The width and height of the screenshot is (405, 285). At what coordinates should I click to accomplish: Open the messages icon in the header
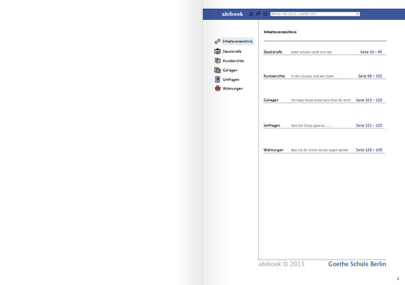pyautogui.click(x=258, y=13)
